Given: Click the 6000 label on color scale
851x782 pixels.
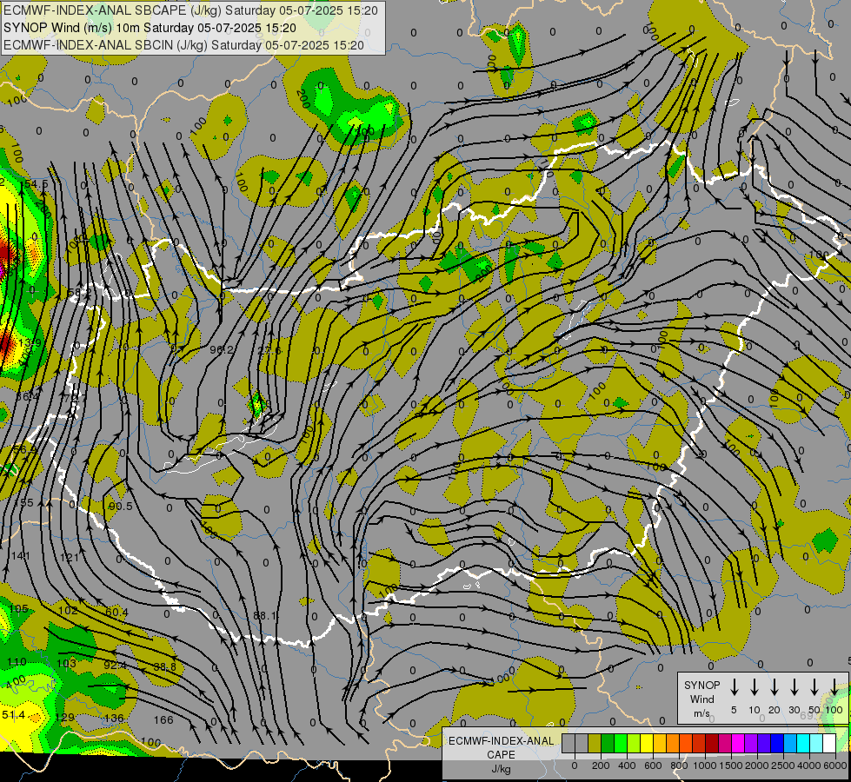Looking at the screenshot, I should pyautogui.click(x=835, y=765).
